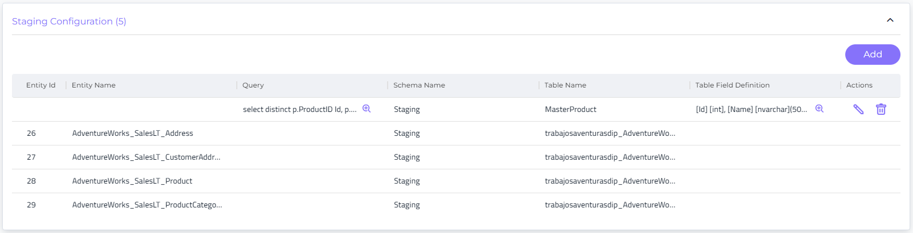Collapse the Staging Configuration section
Viewport: 913px width, 233px height.
point(890,20)
